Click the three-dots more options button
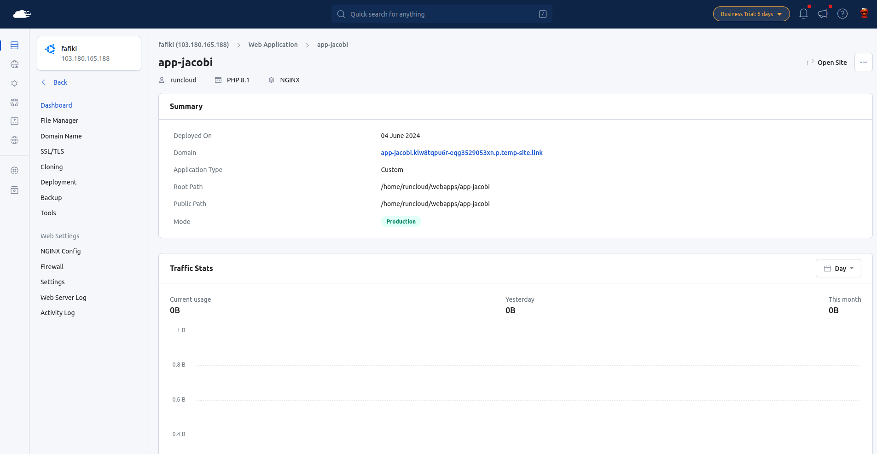 click(x=864, y=62)
